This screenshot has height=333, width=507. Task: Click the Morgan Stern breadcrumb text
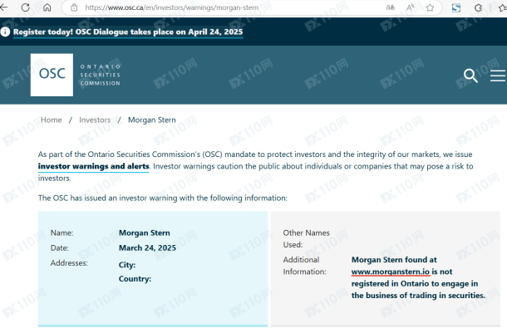tap(152, 120)
